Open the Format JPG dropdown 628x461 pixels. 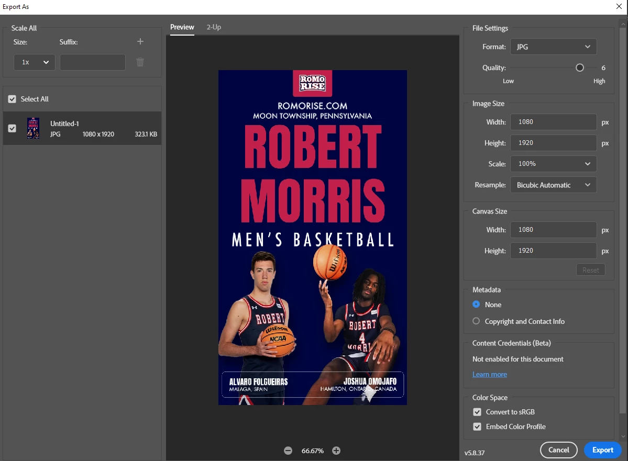coord(554,47)
